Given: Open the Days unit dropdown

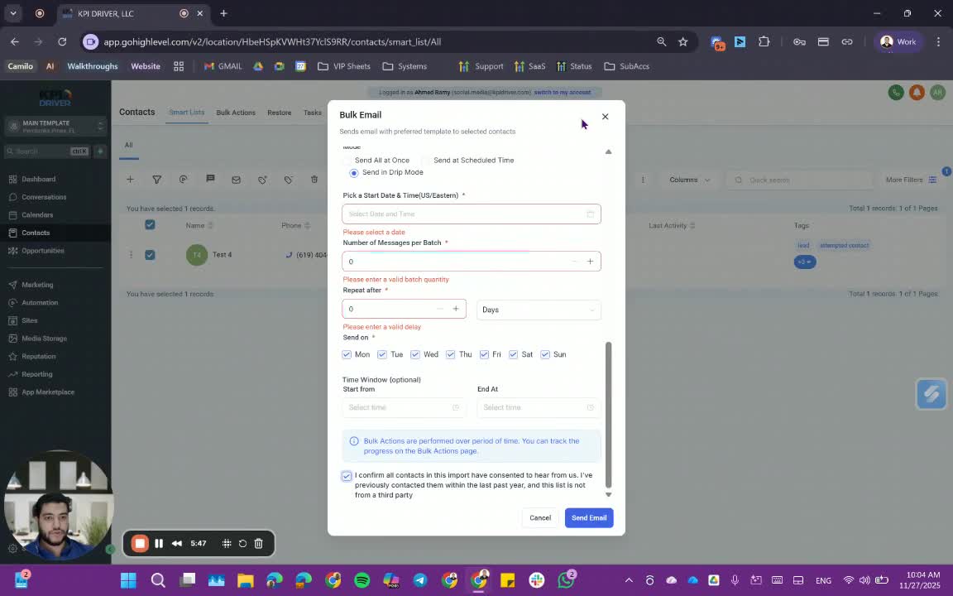Looking at the screenshot, I should click(x=539, y=310).
